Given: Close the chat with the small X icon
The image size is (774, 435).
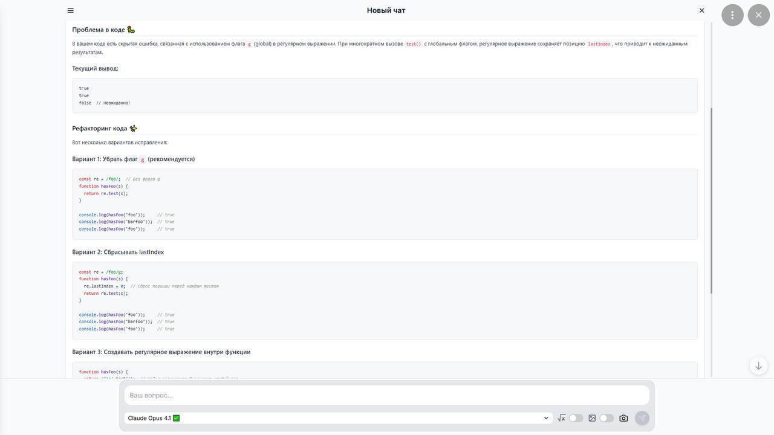Looking at the screenshot, I should coord(701,10).
